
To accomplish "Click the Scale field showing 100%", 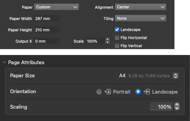I will 95,41.
